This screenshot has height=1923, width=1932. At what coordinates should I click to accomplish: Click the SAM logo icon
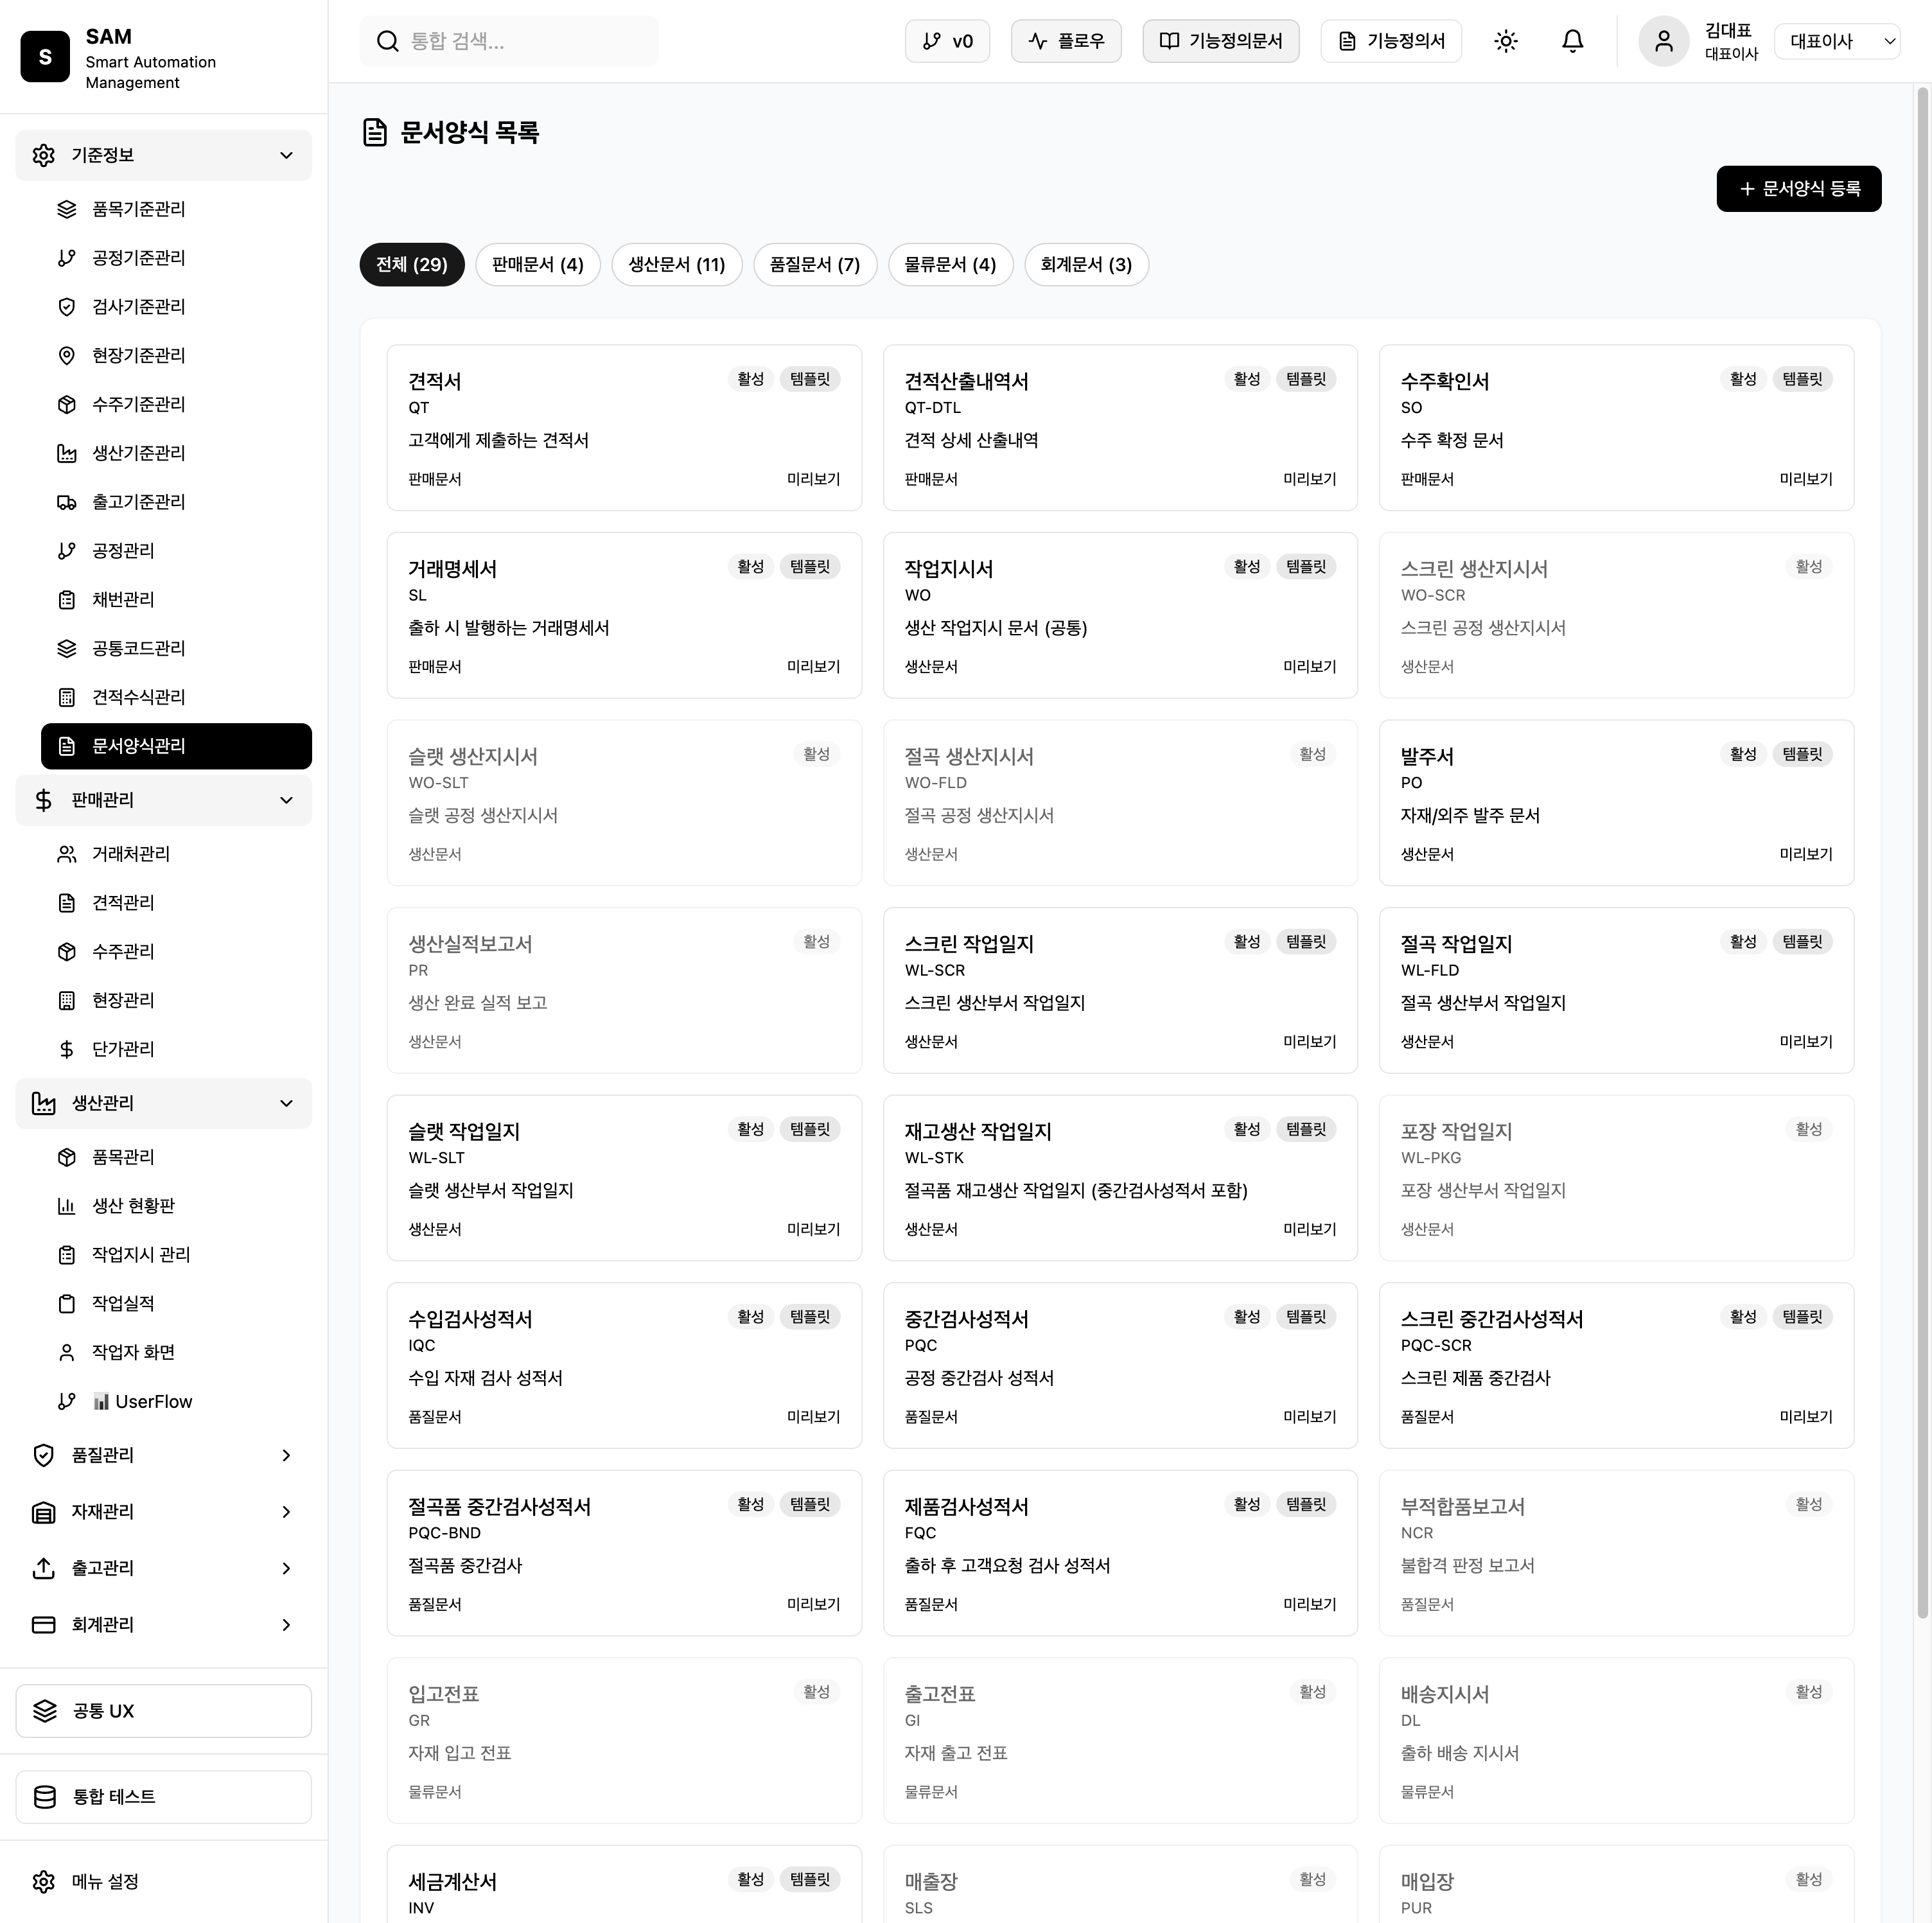pyautogui.click(x=45, y=56)
